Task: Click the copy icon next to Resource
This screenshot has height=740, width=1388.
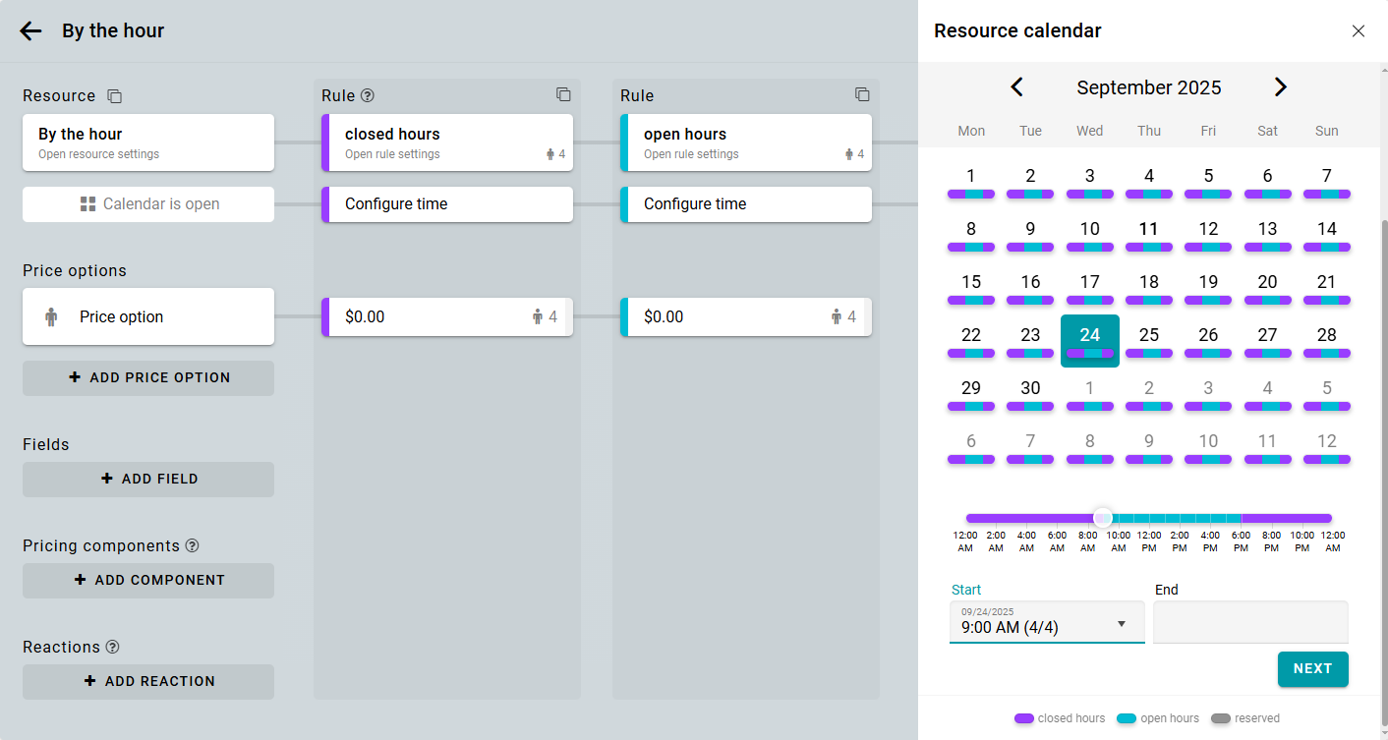Action: coord(115,96)
